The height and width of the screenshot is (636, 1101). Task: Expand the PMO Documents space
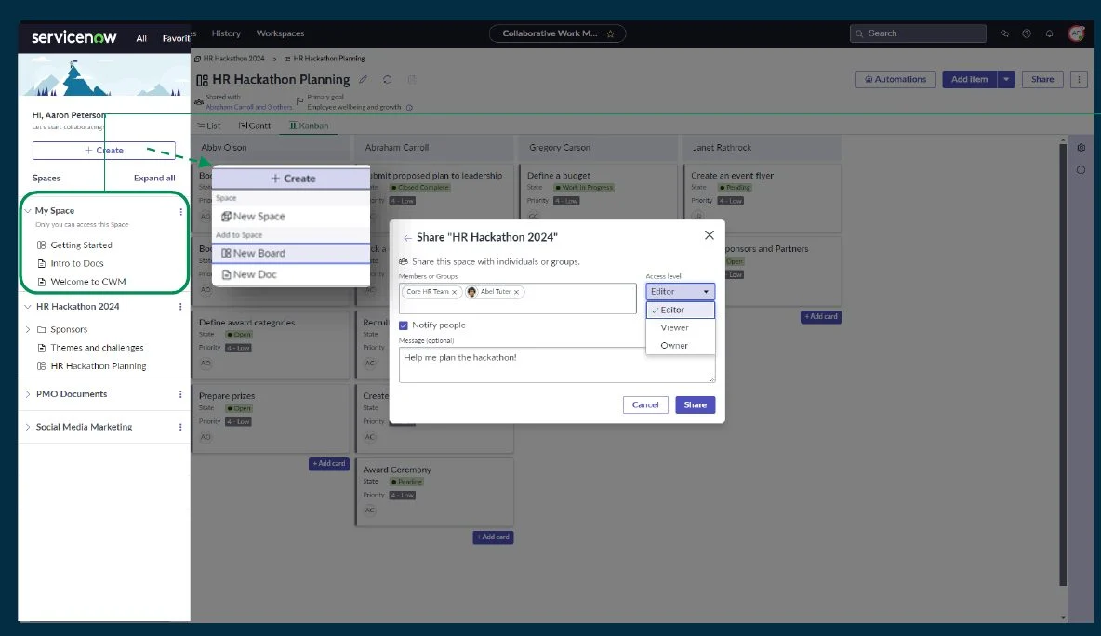click(28, 394)
